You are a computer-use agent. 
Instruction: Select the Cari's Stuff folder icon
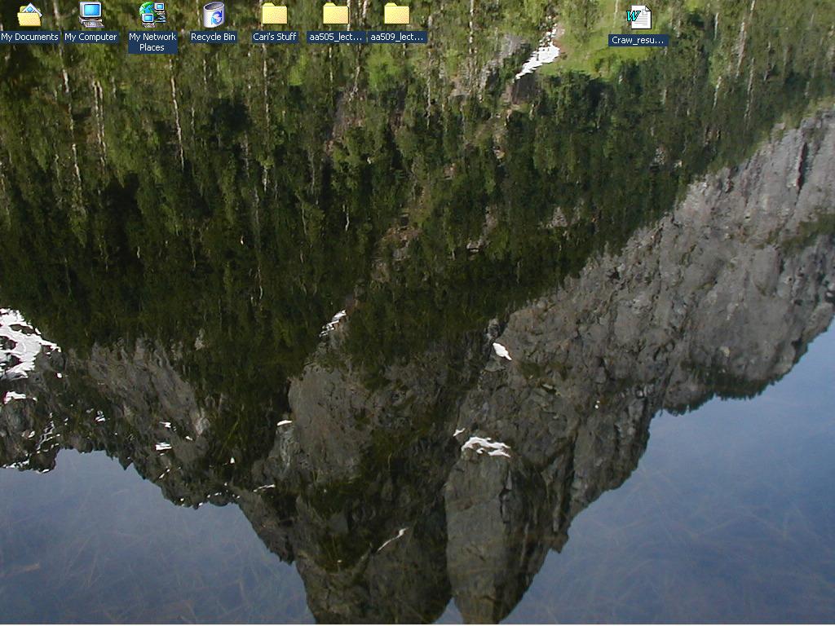coord(274,14)
